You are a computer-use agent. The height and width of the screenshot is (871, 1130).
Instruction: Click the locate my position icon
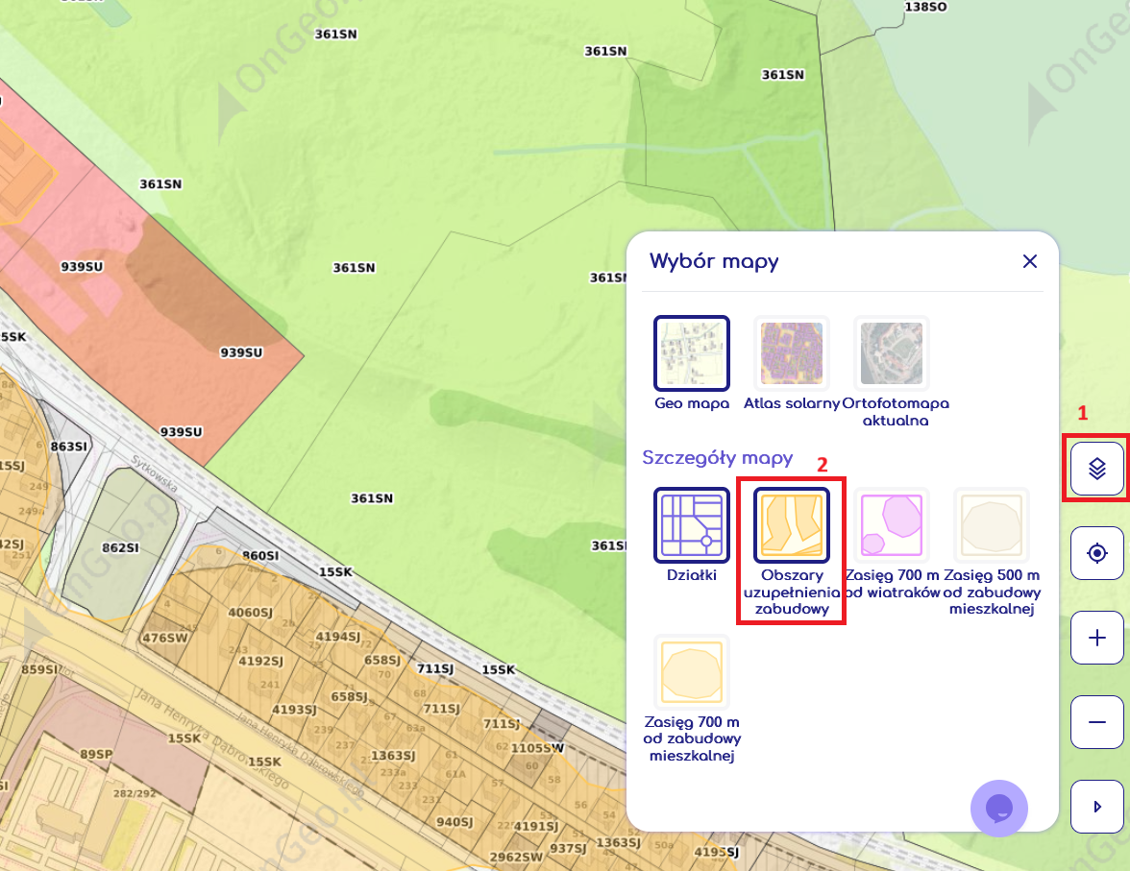[1097, 553]
